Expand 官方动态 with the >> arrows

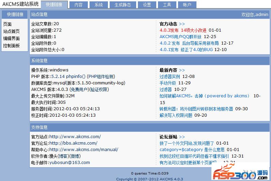point(182,24)
